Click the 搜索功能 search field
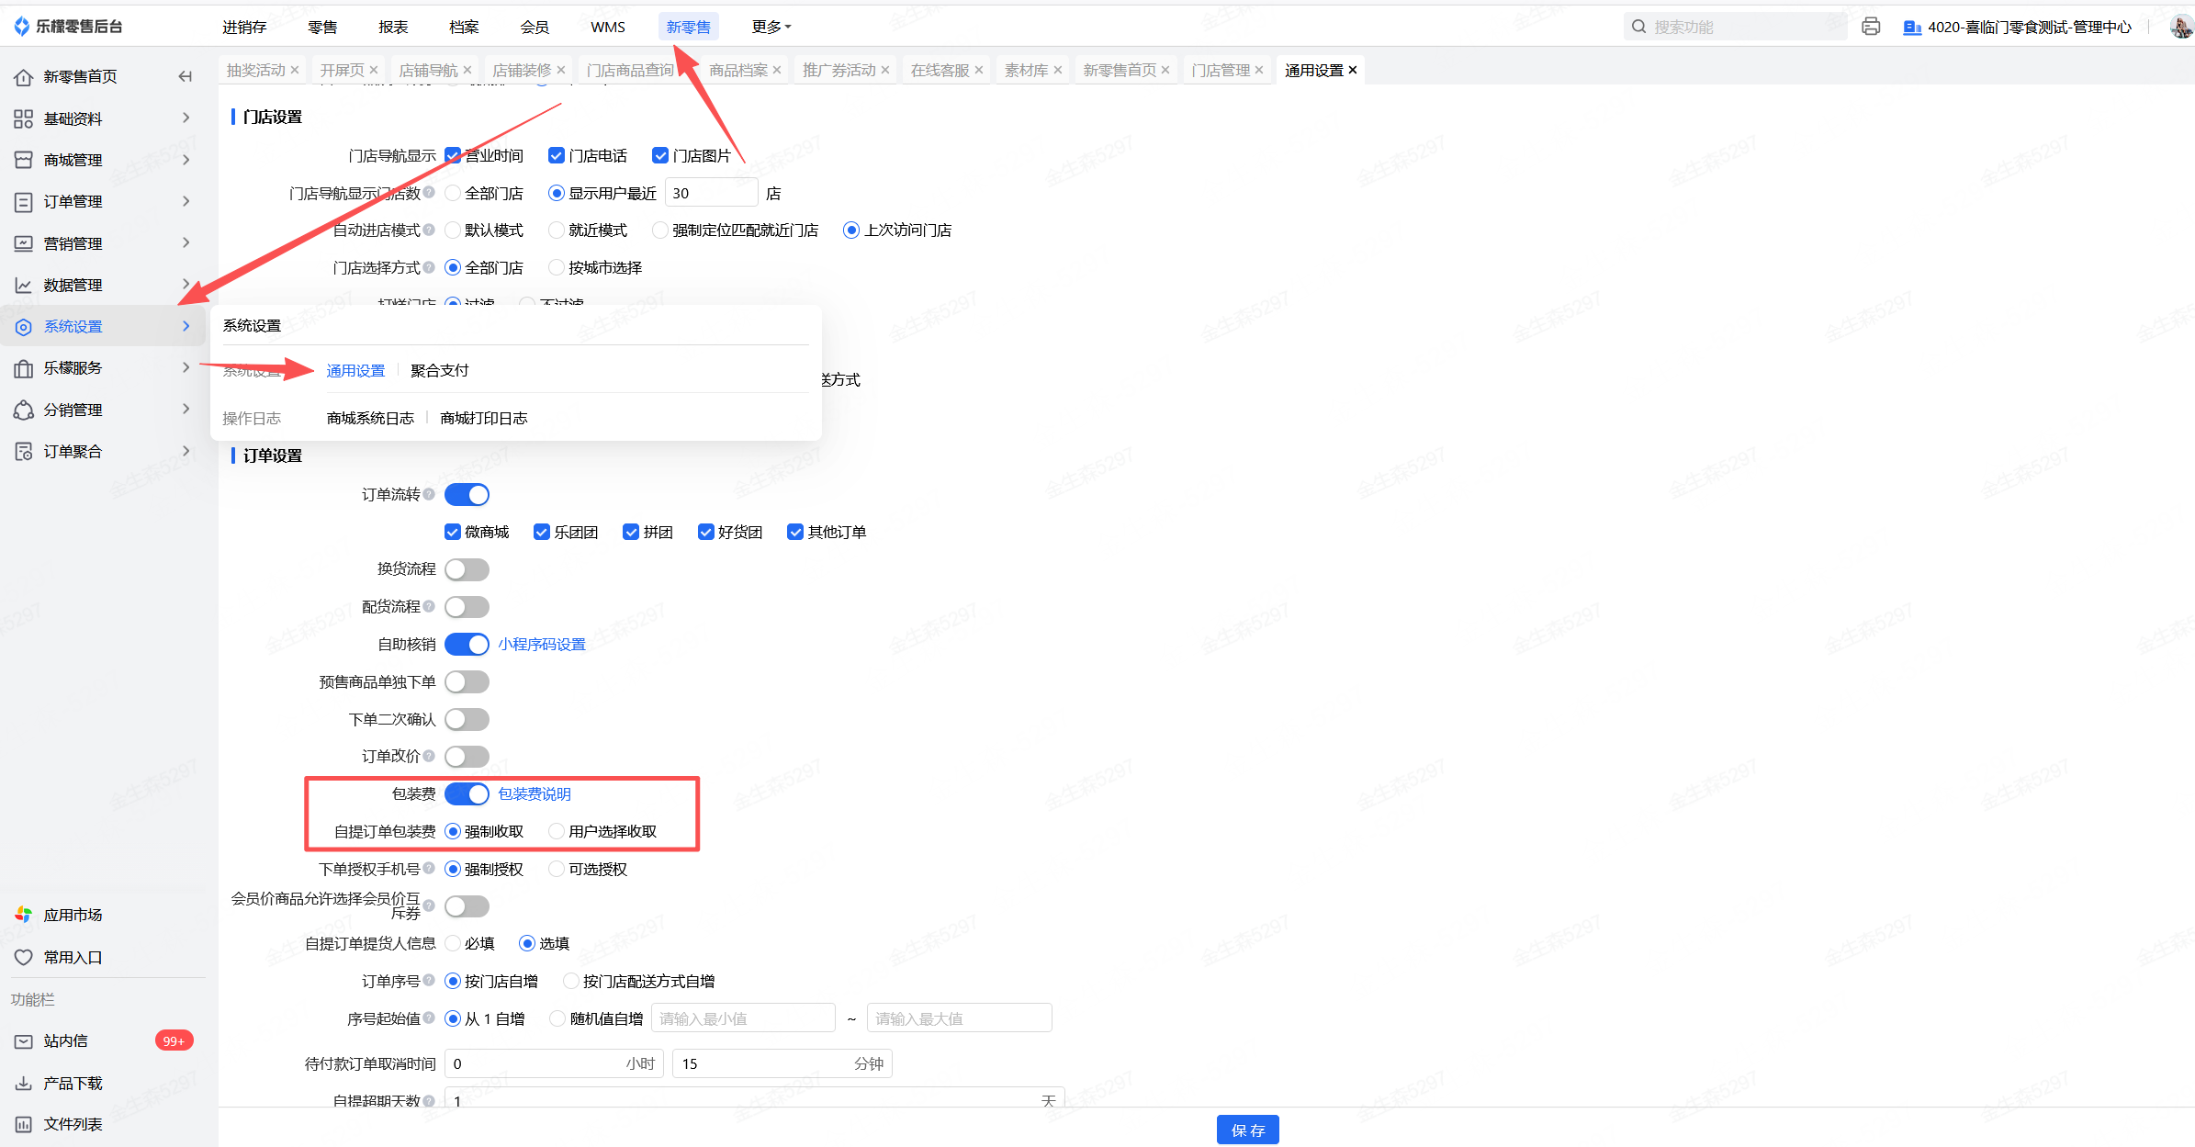 coord(1736,27)
